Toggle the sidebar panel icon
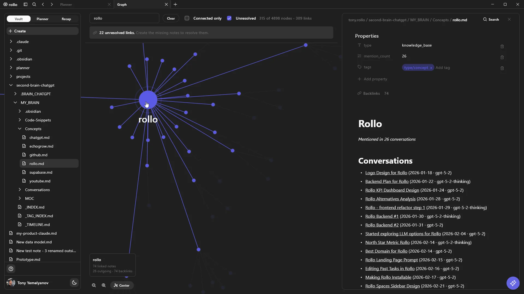This screenshot has width=524, height=294. (x=25, y=4)
